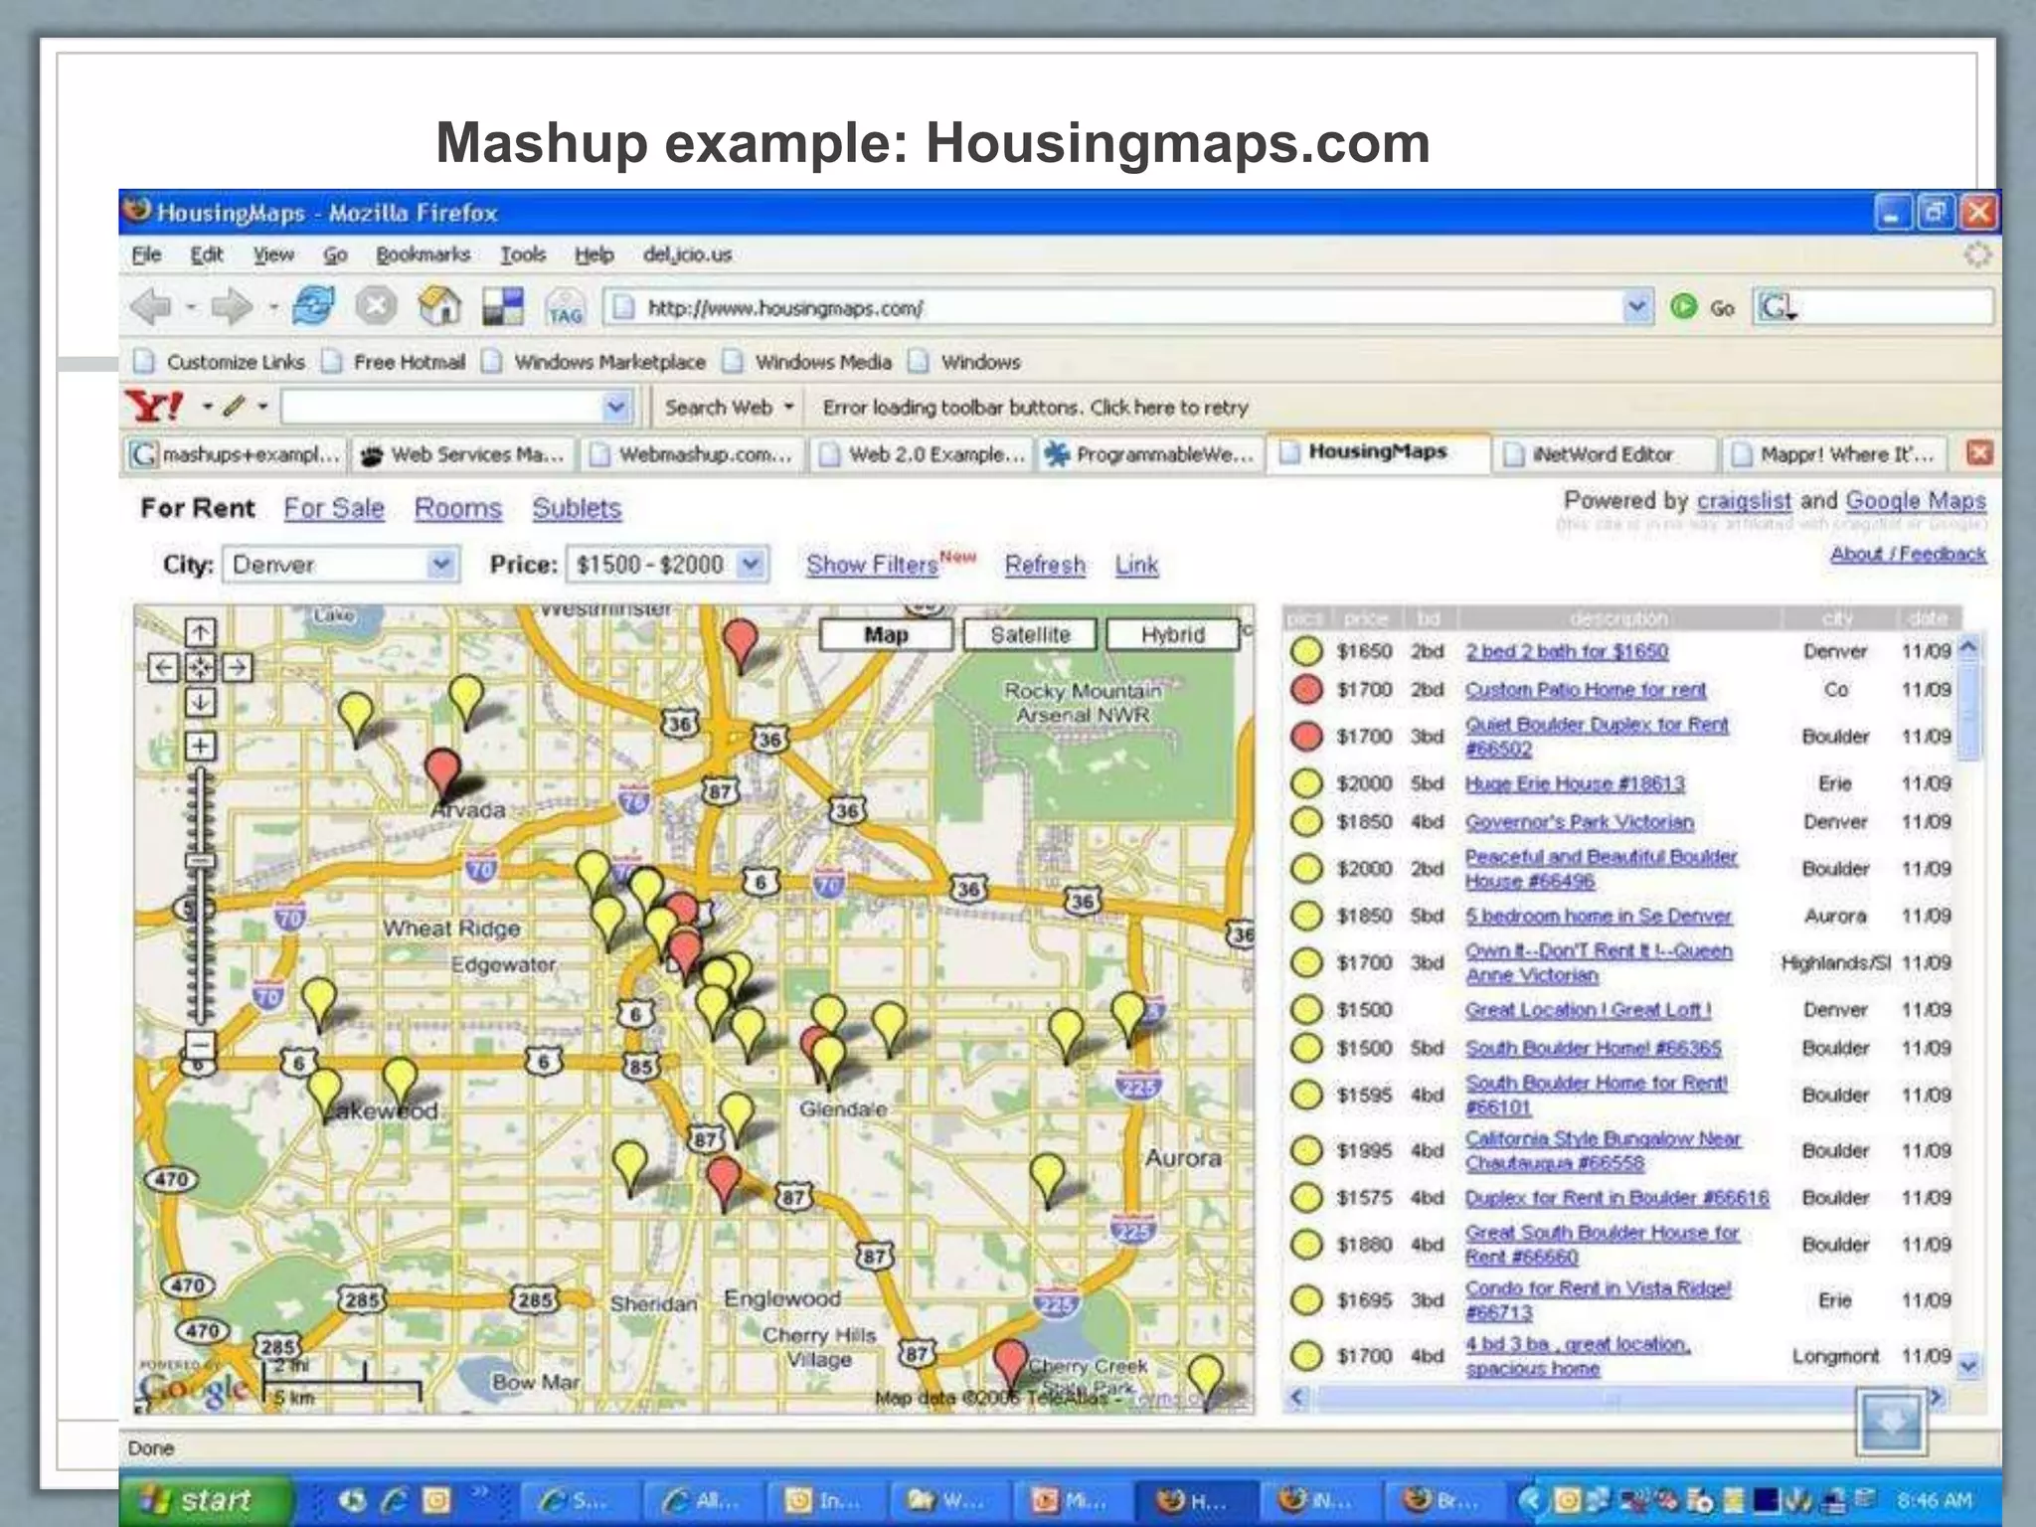
Task: Select the yellow circle for $1650 listing
Action: point(1306,651)
